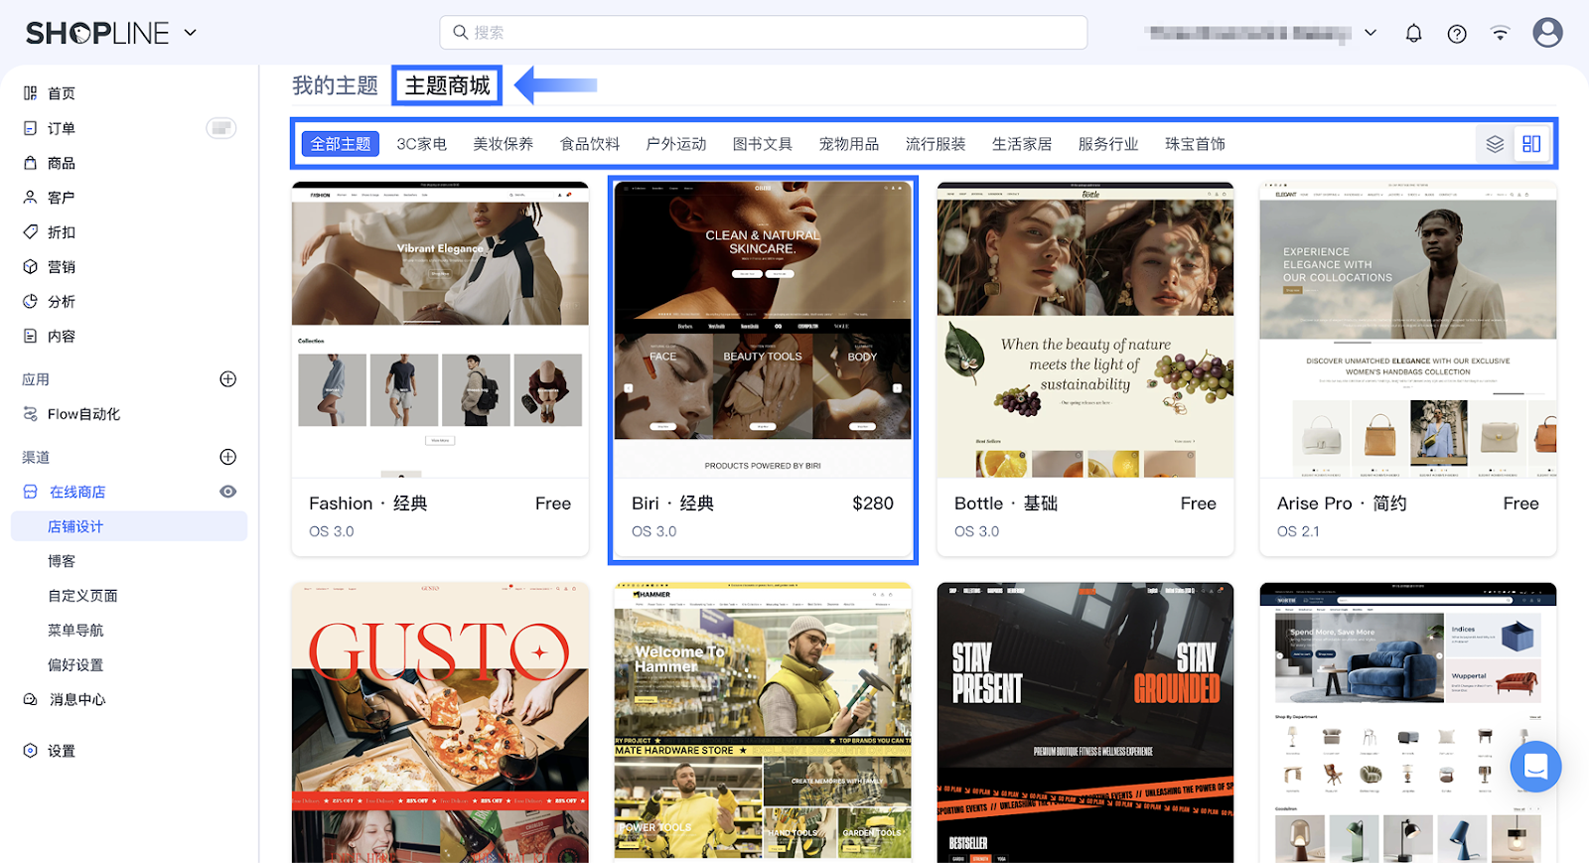Show 户外运动 themes
The height and width of the screenshot is (863, 1589).
click(676, 144)
